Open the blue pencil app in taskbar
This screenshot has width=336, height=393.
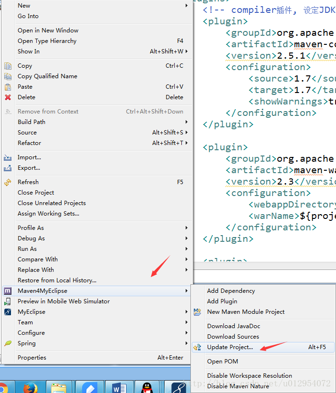(90, 387)
